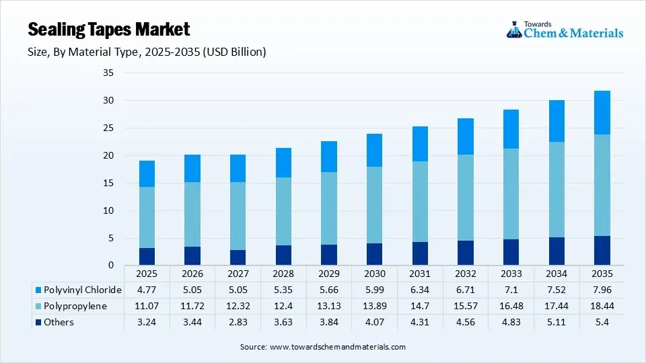Select the 'Polypropylene' row label
Image resolution: width=646 pixels, height=363 pixels.
75,307
